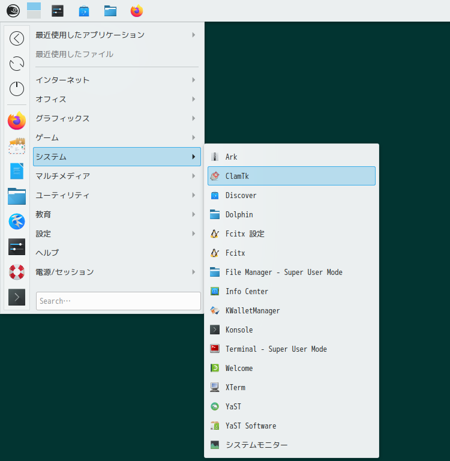
Task: Expand the インターネット submenu arrow
Action: (194, 80)
